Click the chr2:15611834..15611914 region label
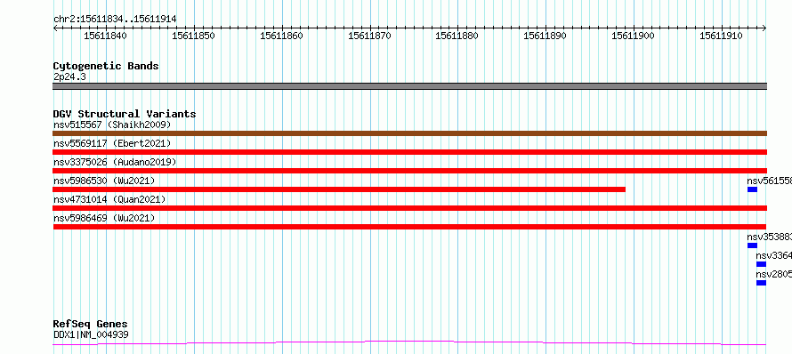Viewport: 792px width, 354px height. coord(115,20)
